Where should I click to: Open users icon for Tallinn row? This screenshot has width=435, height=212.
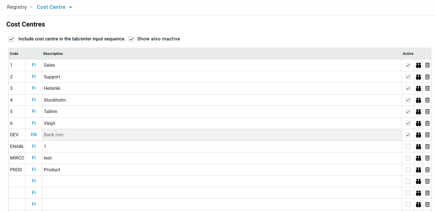click(418, 112)
